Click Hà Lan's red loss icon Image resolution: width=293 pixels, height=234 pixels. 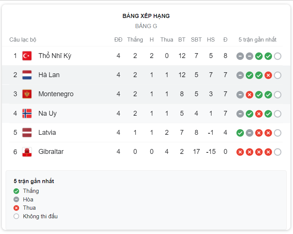pos(268,75)
